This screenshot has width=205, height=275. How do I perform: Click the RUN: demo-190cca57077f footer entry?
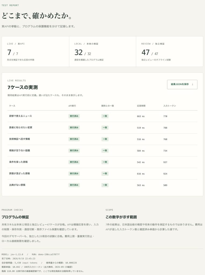pos(46,254)
